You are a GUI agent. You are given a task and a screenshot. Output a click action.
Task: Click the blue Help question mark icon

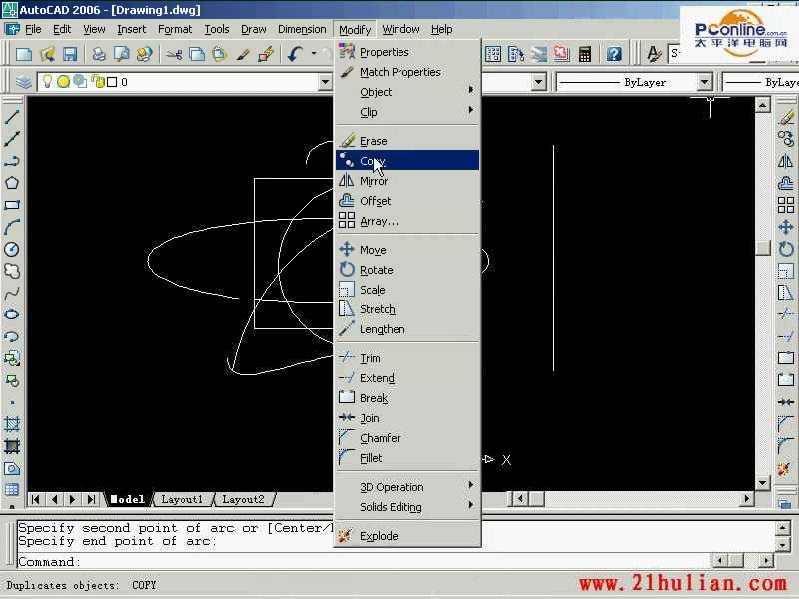point(614,54)
